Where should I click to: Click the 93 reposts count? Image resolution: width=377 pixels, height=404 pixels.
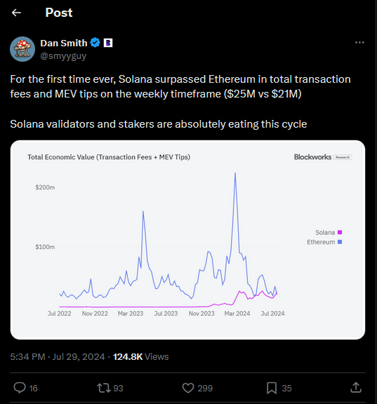118,388
